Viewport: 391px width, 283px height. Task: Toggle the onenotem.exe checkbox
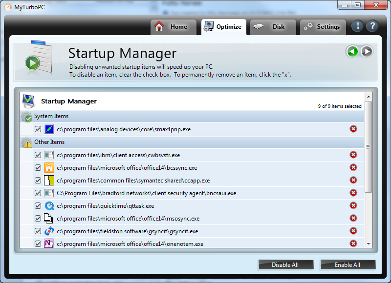(38, 244)
